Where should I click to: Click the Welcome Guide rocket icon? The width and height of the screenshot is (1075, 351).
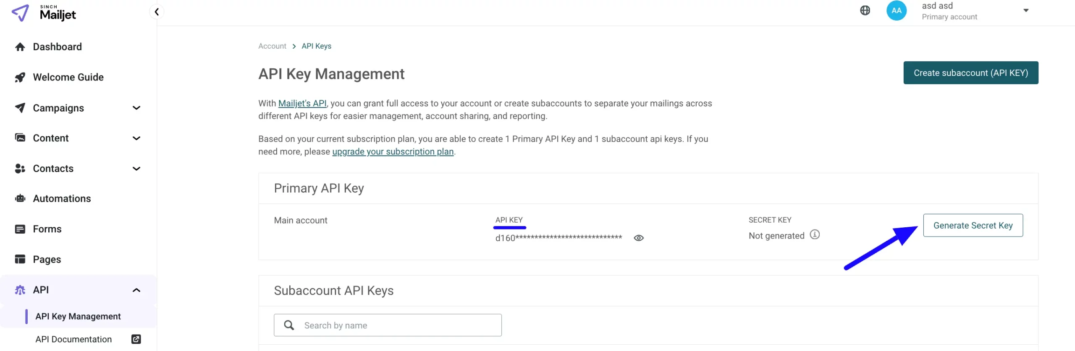click(20, 77)
